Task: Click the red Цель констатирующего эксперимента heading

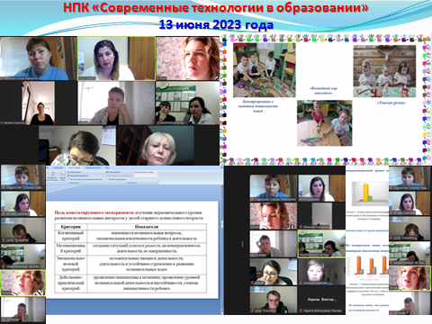Action: click(x=94, y=212)
